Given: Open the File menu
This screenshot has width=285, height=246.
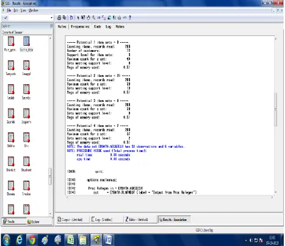Looking at the screenshot, I should click(x=9, y=10).
